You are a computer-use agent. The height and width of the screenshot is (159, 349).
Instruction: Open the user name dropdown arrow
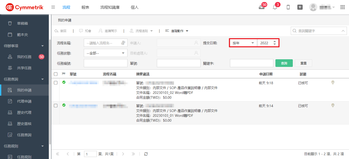tap(333, 7)
